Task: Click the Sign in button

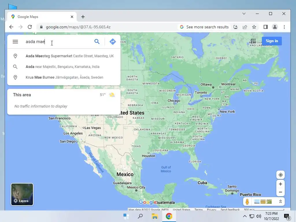Action: point(272,41)
